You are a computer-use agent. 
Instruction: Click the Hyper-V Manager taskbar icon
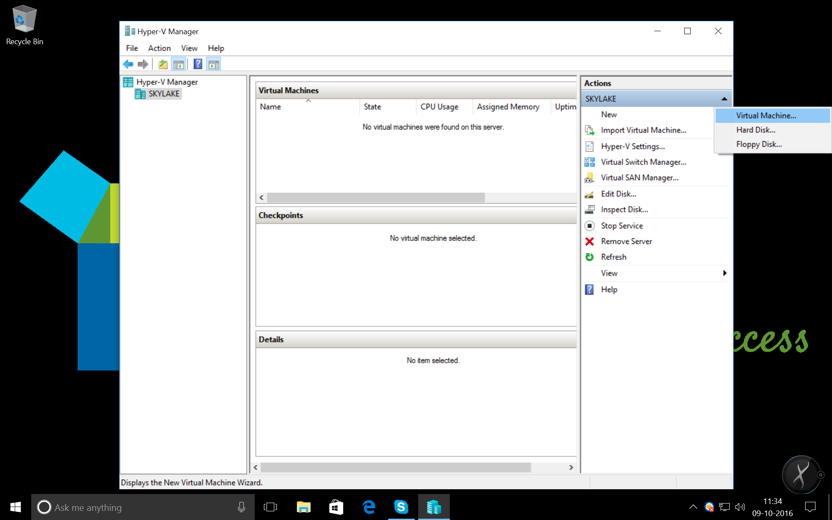click(x=434, y=507)
